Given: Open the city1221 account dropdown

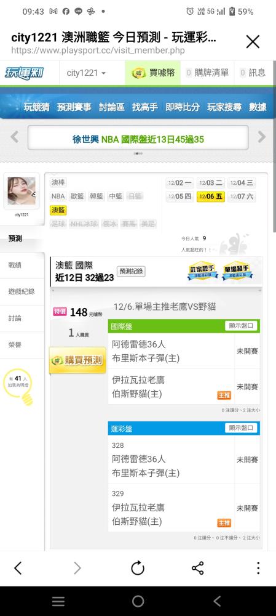Looking at the screenshot, I should tap(86, 73).
